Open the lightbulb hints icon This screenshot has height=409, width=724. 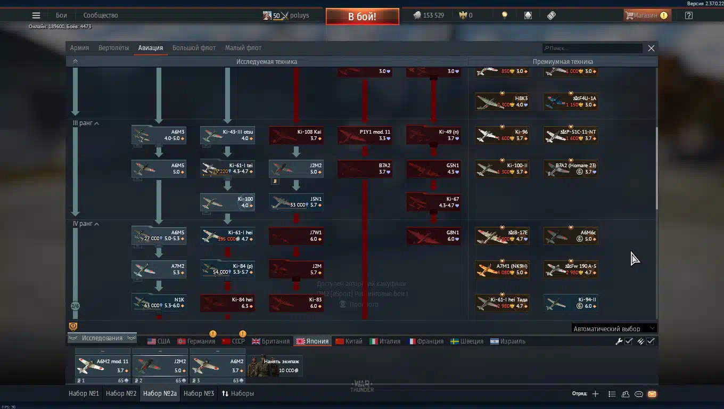[x=505, y=15]
